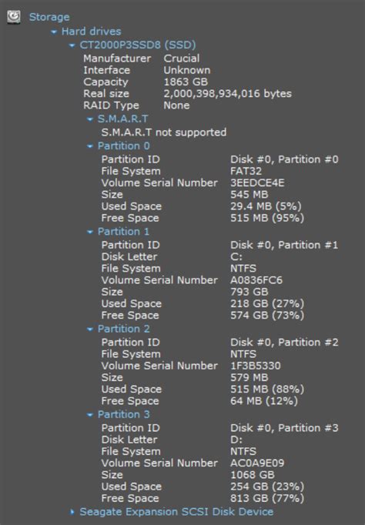Image resolution: width=365 pixels, height=525 pixels.
Task: Select the Seagate Expansion SCSI Disk Device entry
Action: pyautogui.click(x=176, y=512)
